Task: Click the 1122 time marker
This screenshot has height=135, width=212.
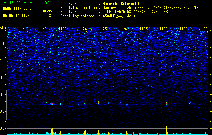Action: click(x=42, y=29)
